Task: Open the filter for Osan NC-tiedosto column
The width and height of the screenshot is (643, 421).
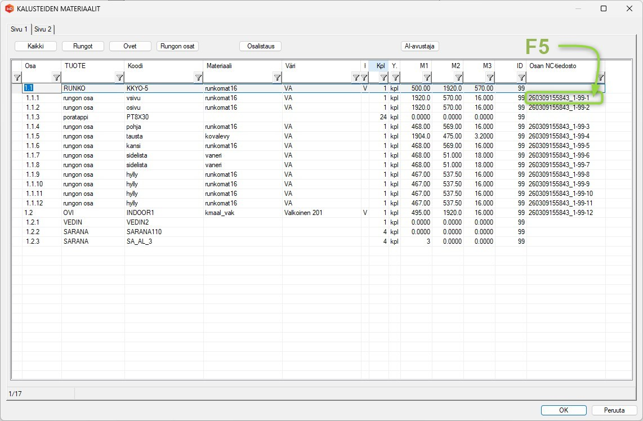Action: point(600,78)
